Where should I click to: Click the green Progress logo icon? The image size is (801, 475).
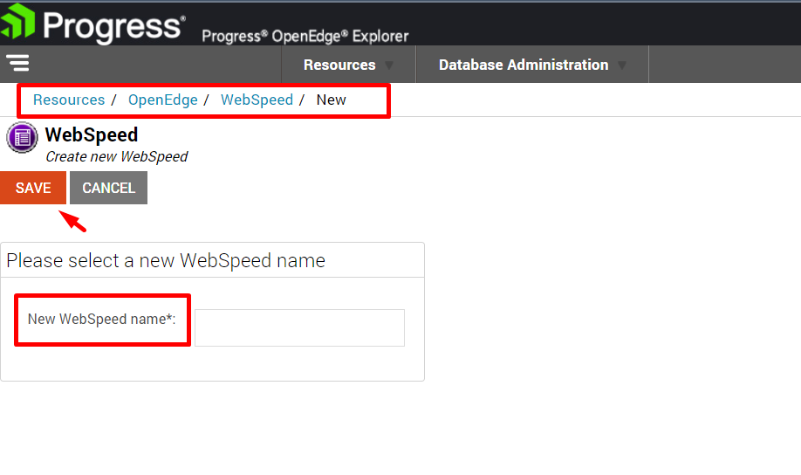[17, 23]
